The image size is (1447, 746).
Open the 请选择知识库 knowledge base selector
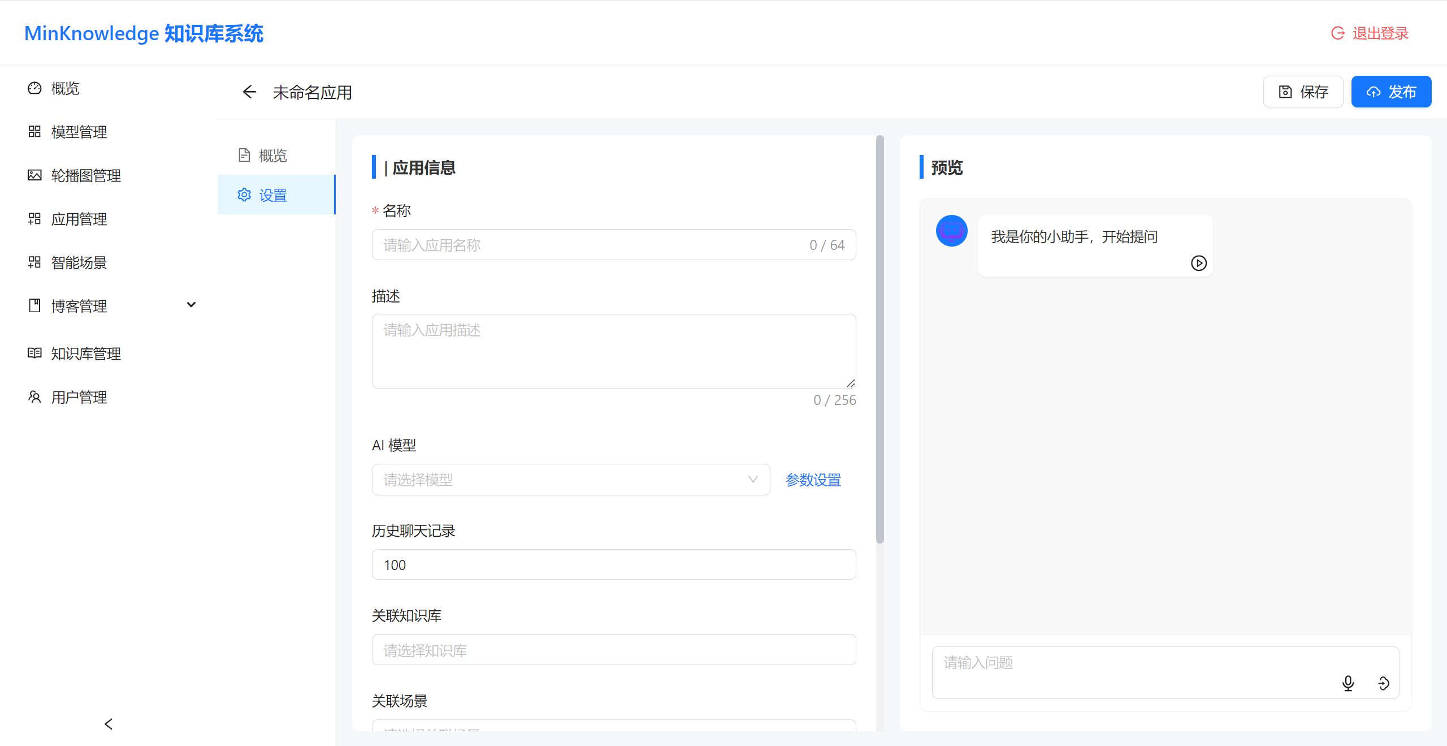[x=614, y=649]
